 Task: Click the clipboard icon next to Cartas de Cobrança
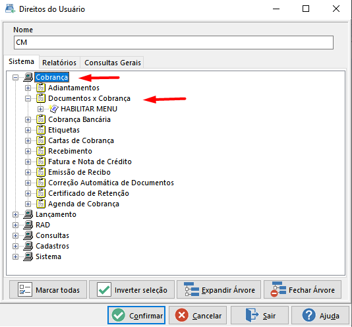41,140
